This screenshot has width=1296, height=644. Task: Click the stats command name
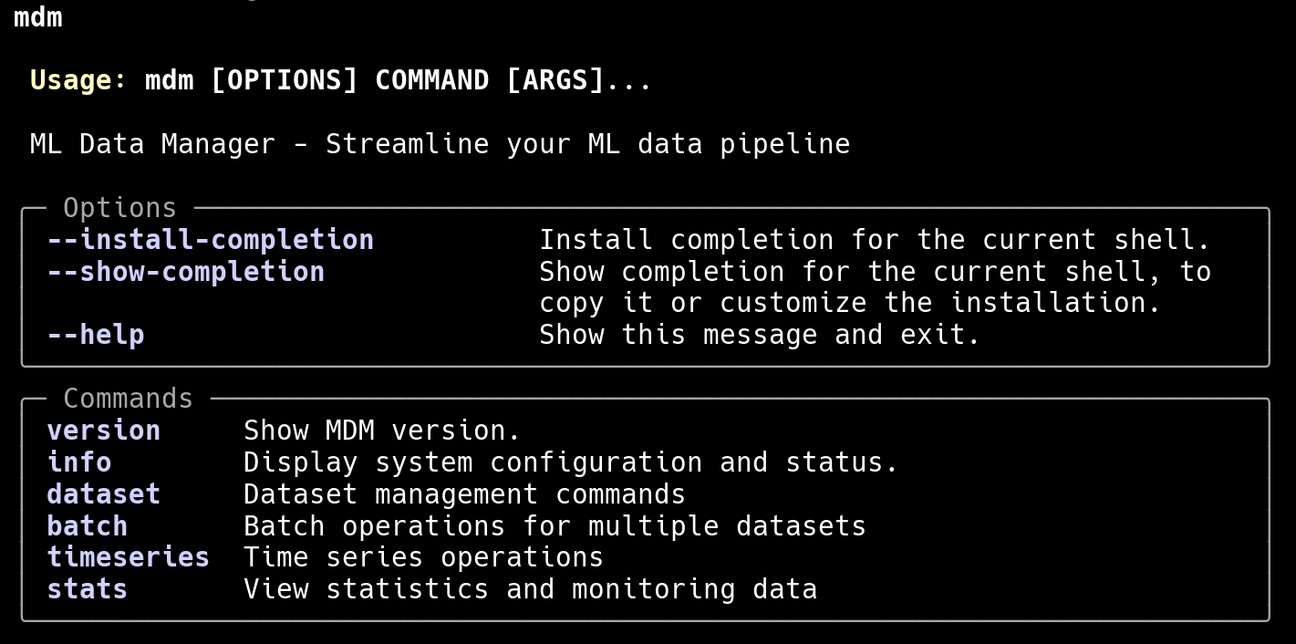(x=88, y=589)
